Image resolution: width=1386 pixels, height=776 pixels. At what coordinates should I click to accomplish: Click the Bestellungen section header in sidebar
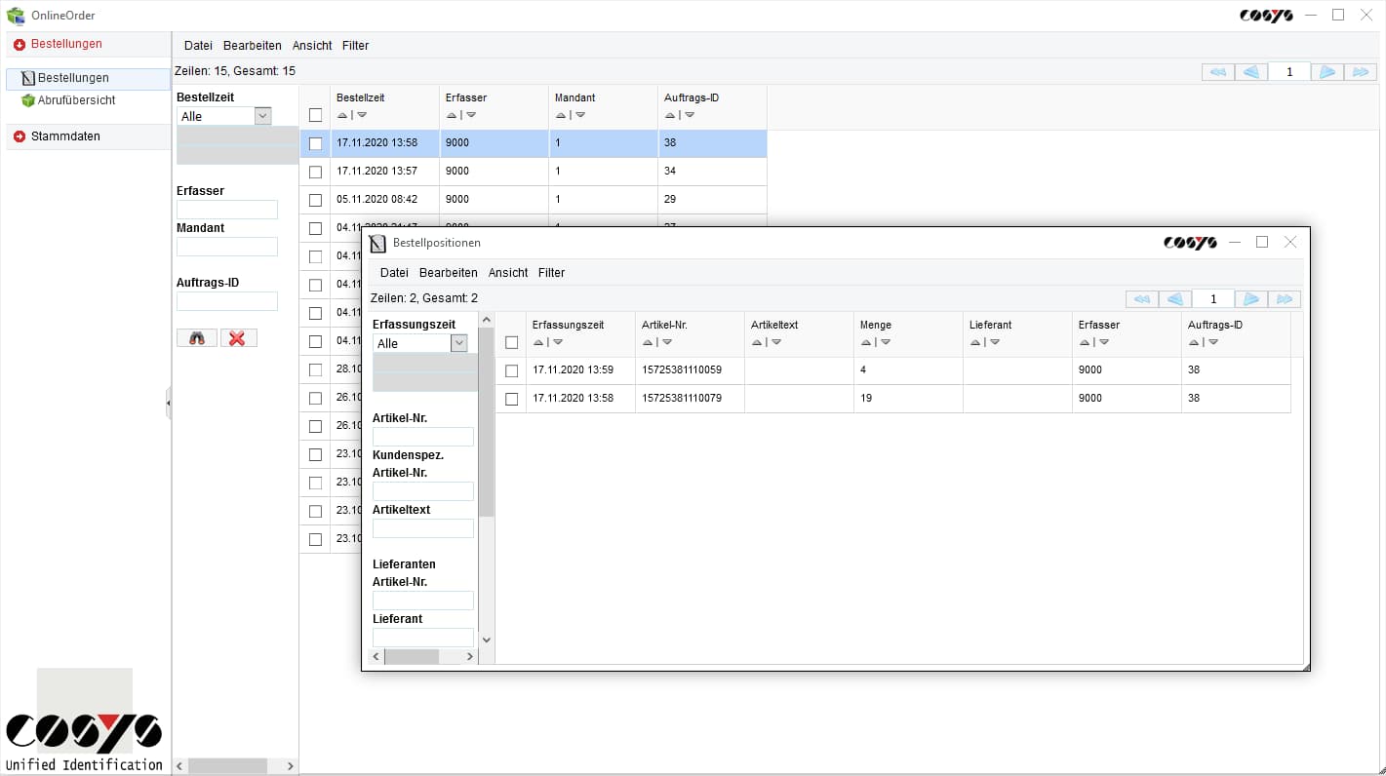pyautogui.click(x=66, y=44)
